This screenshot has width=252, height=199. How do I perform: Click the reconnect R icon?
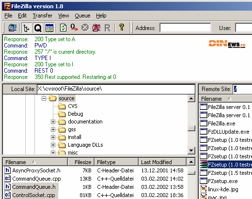point(108,28)
